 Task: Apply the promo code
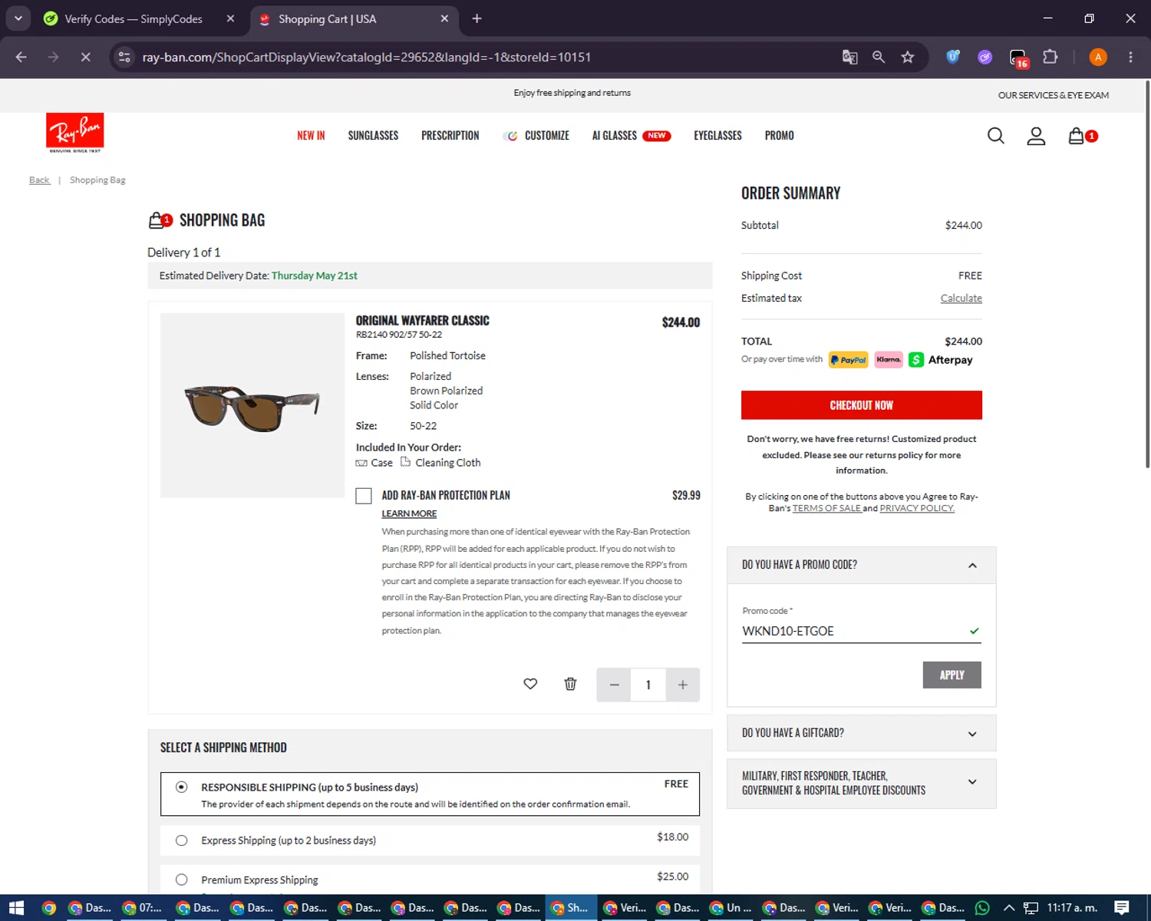(951, 675)
